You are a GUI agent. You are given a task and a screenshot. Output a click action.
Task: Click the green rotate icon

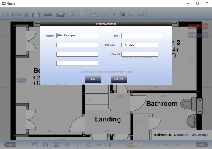pos(88,144)
